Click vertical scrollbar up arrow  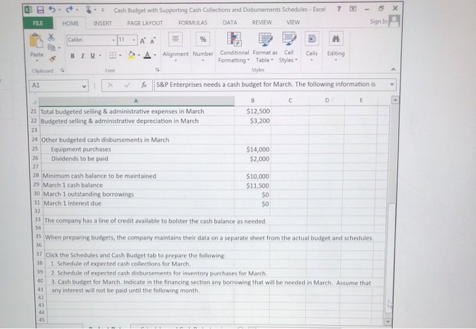[394, 99]
